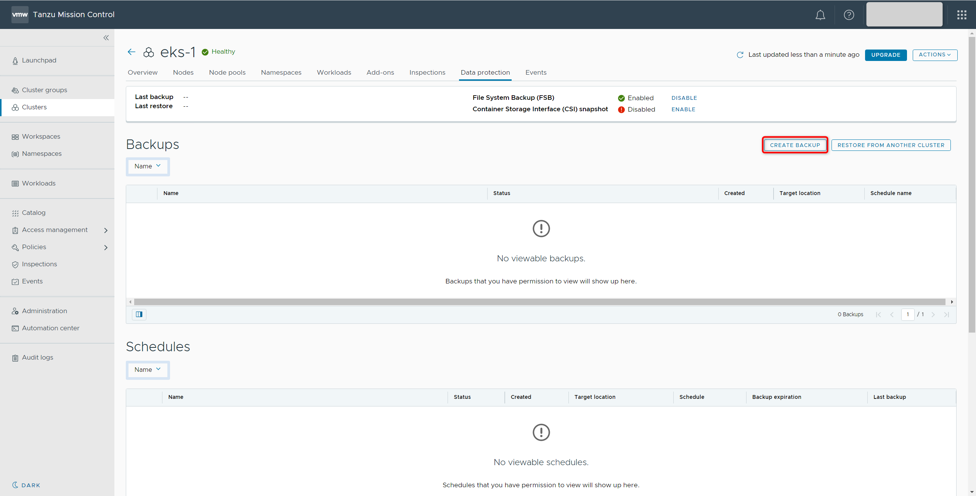
Task: Open the Backups Name filter dropdown
Action: [x=148, y=166]
